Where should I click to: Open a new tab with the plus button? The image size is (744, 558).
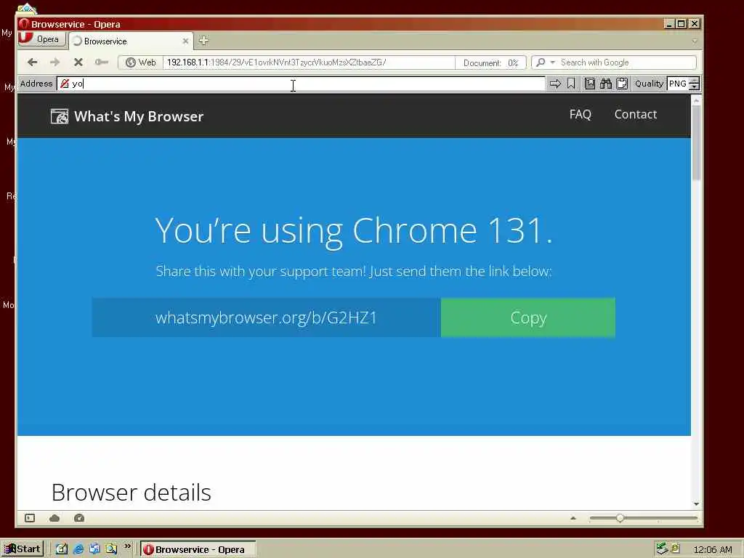point(203,41)
